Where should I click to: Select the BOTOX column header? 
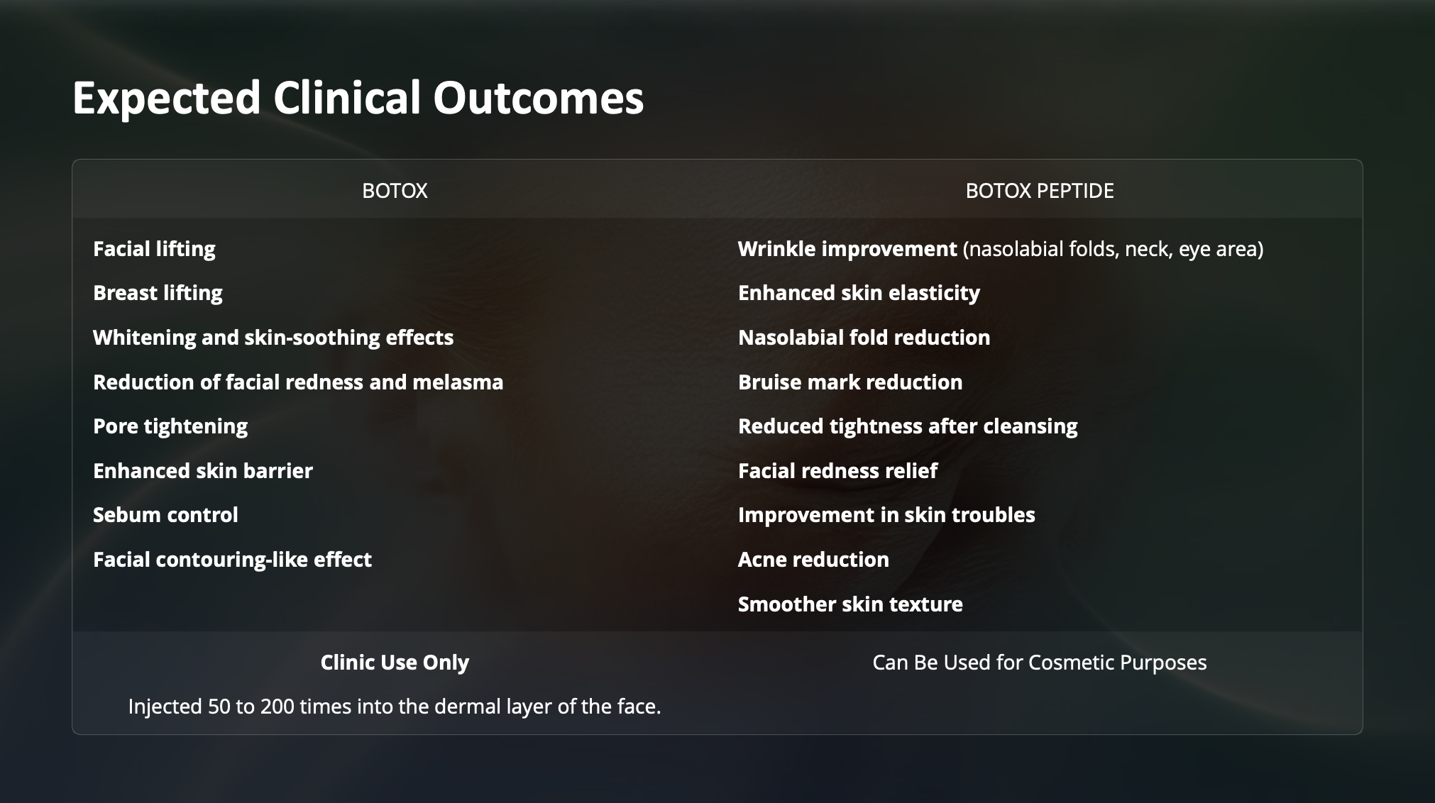point(395,190)
